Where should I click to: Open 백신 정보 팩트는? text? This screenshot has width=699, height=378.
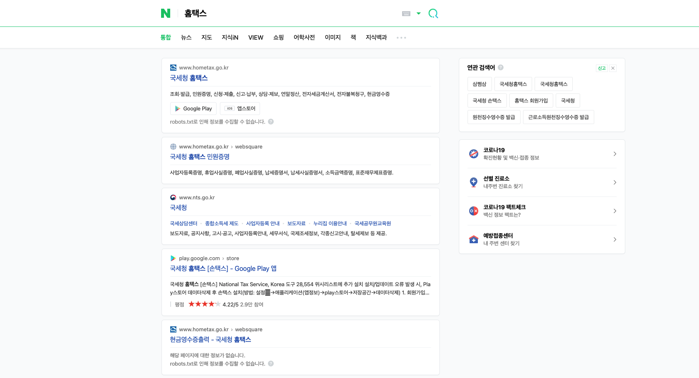pos(502,215)
